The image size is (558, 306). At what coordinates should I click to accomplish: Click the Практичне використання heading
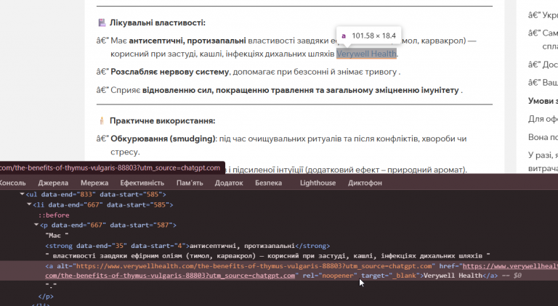[x=162, y=120]
